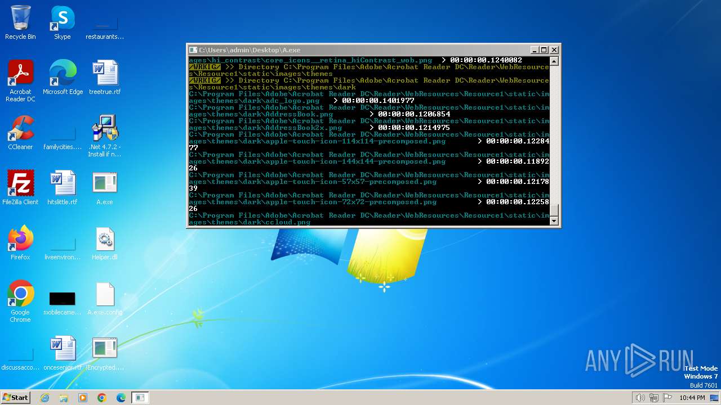
Task: Open Edge from the taskbar
Action: point(121,398)
